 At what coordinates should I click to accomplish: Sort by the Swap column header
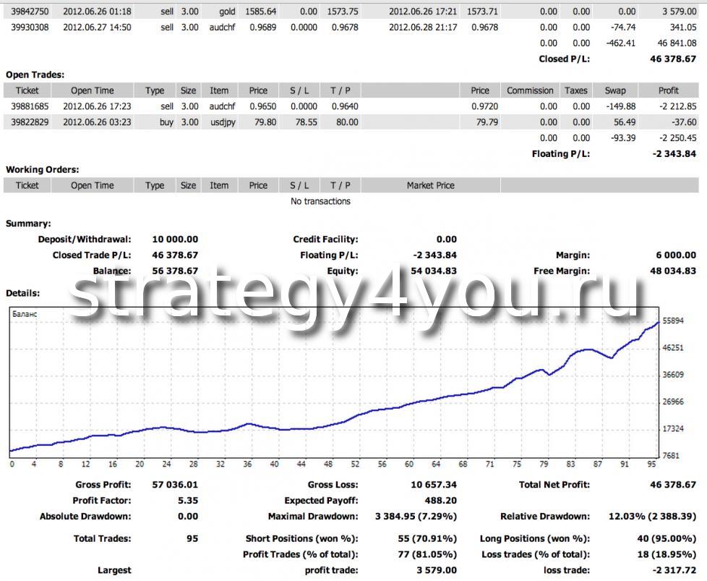click(615, 90)
